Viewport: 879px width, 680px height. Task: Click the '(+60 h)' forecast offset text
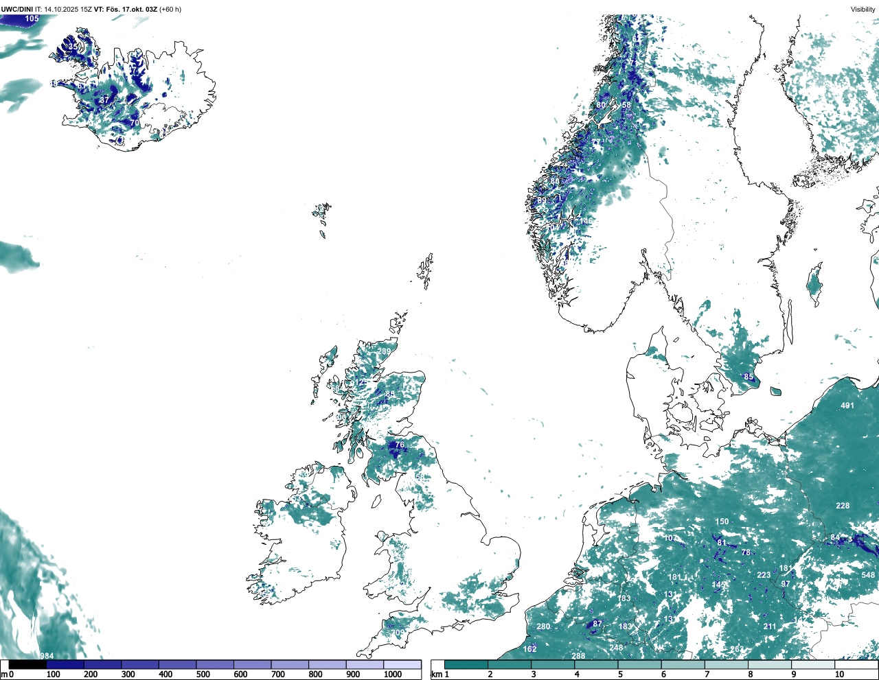(170, 10)
